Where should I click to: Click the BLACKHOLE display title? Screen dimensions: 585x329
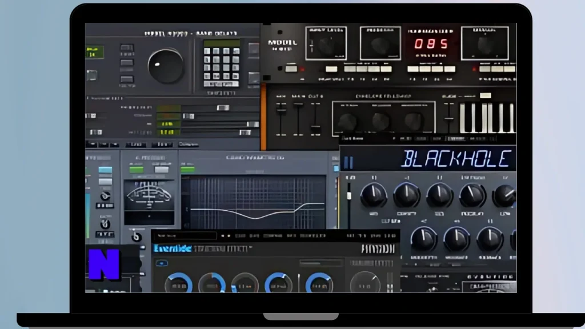point(455,159)
